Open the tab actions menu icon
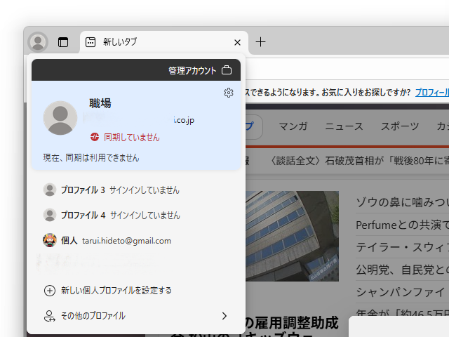The width and height of the screenshot is (449, 337). tap(63, 42)
